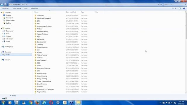The width and height of the screenshot is (187, 105).
Task: Click the taskbar clock
Action: [x=181, y=103]
